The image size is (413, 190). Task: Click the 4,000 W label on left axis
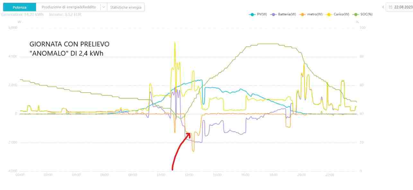click(13, 57)
